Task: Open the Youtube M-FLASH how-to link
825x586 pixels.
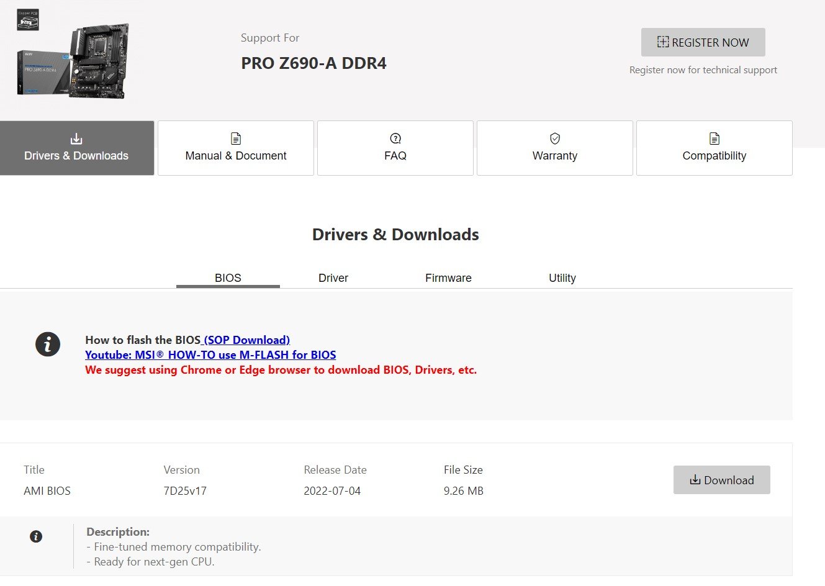Action: [210, 355]
